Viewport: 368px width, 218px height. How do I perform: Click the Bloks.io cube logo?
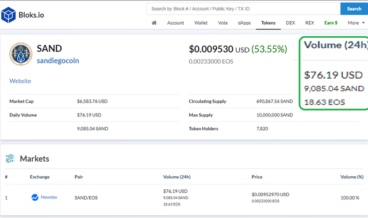click(x=8, y=15)
